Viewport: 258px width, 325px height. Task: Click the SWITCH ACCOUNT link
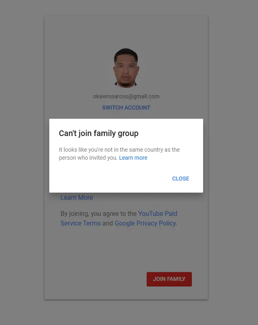(126, 108)
